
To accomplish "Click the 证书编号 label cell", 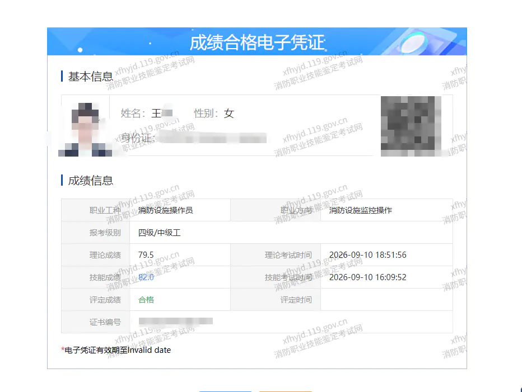I will [96, 322].
